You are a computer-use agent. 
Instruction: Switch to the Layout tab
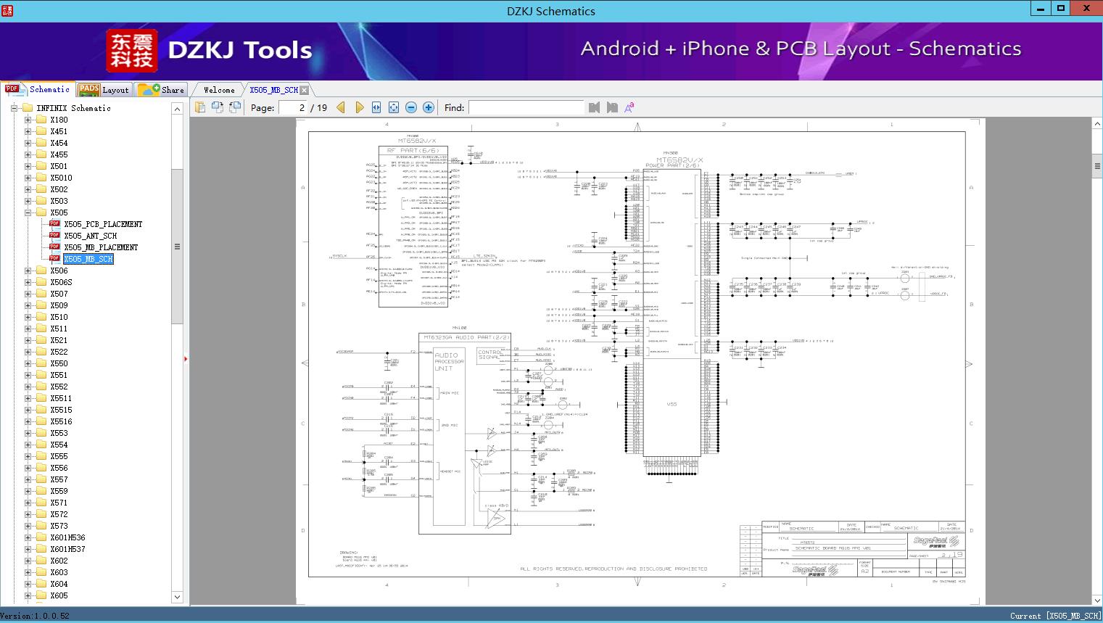pyautogui.click(x=104, y=90)
